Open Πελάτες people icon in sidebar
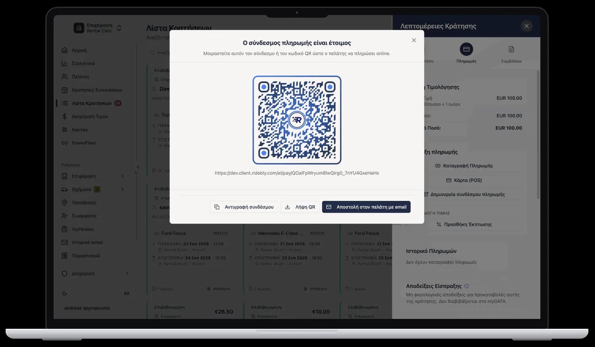 pyautogui.click(x=65, y=76)
